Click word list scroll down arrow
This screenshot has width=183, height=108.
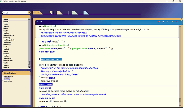pyautogui.click(x=29, y=67)
